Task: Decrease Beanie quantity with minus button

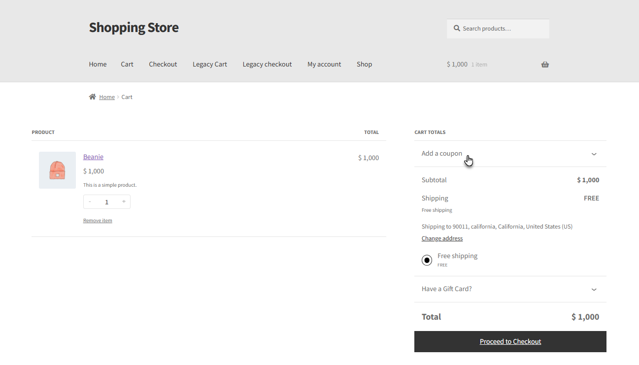Action: [90, 202]
